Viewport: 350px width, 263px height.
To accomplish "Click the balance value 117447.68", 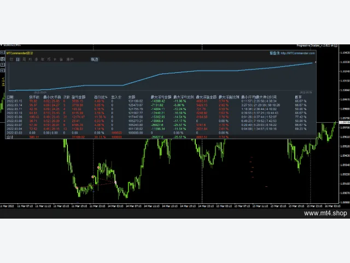I will pos(136,117).
